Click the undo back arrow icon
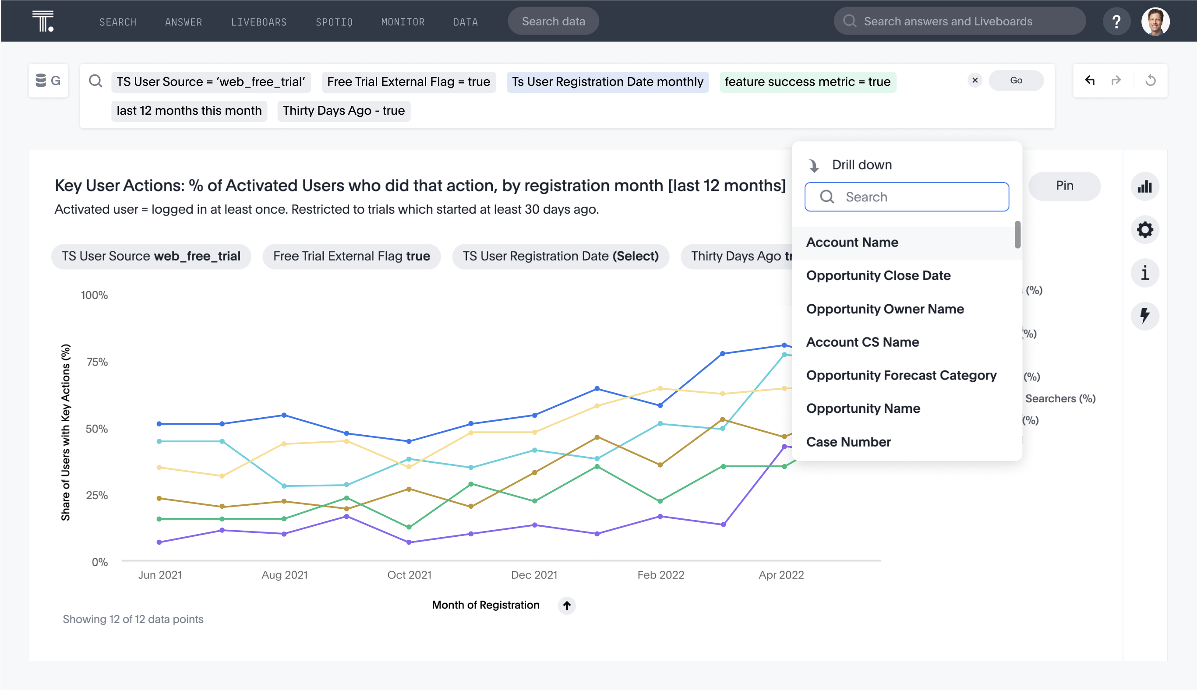This screenshot has height=690, width=1197. tap(1089, 81)
